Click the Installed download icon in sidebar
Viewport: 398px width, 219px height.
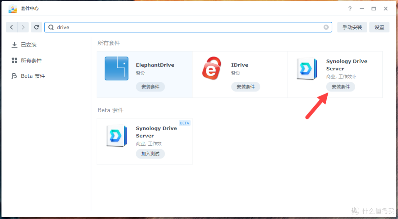tap(14, 45)
